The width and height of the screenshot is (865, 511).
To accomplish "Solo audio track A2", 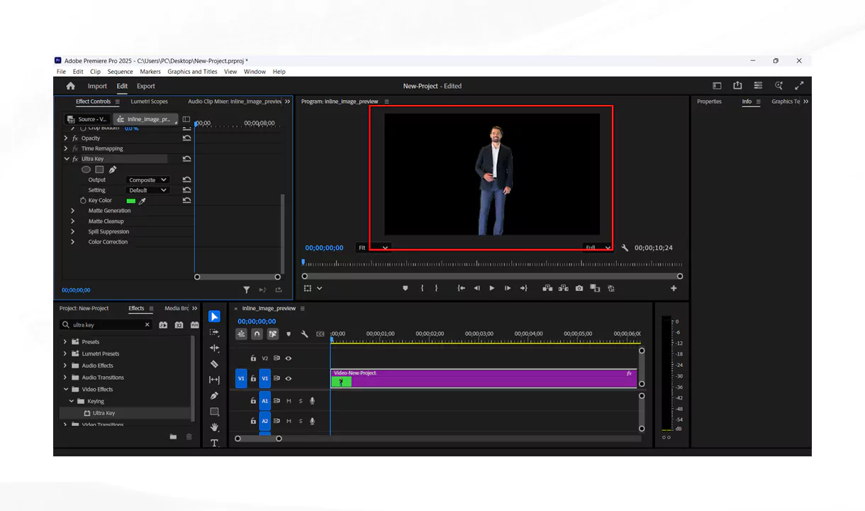I will (300, 421).
